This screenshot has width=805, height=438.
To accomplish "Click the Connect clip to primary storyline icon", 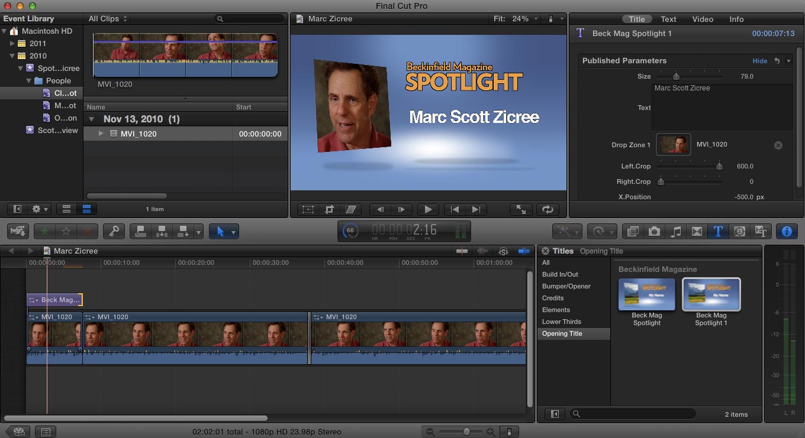I will [x=140, y=231].
